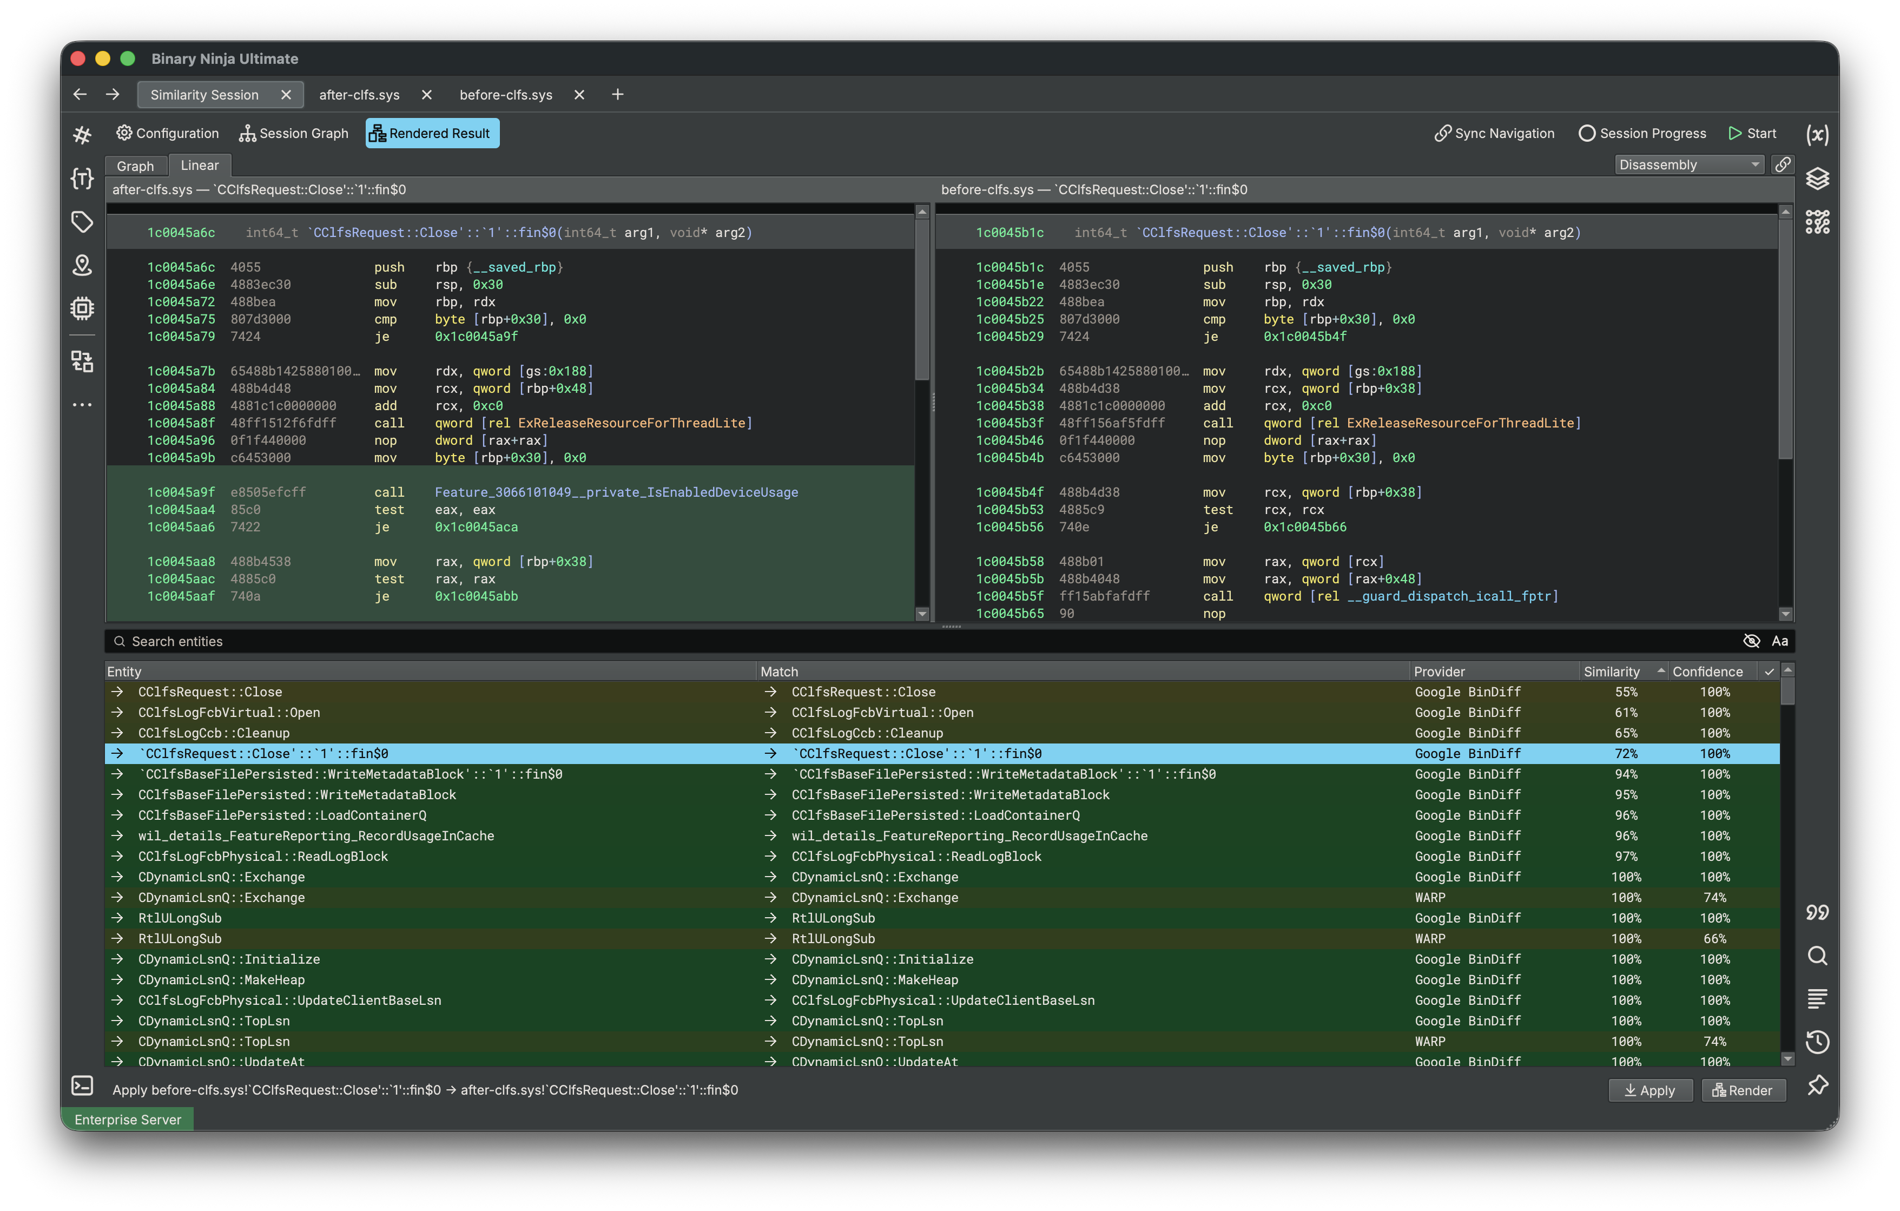Toggle case-sensitive search (Aa)
The height and width of the screenshot is (1211, 1900).
click(x=1780, y=641)
